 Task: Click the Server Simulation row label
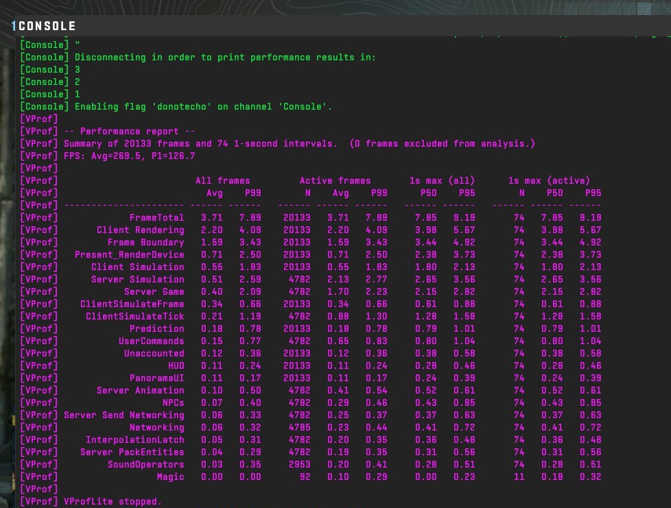[138, 279]
